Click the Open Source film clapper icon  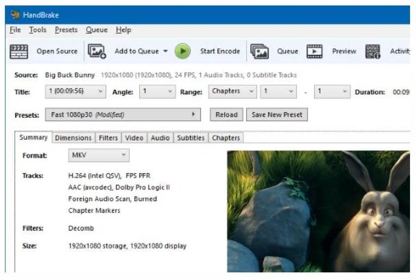click(19, 51)
